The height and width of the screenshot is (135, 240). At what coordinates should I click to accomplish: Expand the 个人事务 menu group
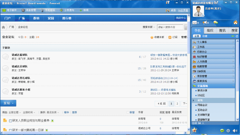click(x=213, y=42)
